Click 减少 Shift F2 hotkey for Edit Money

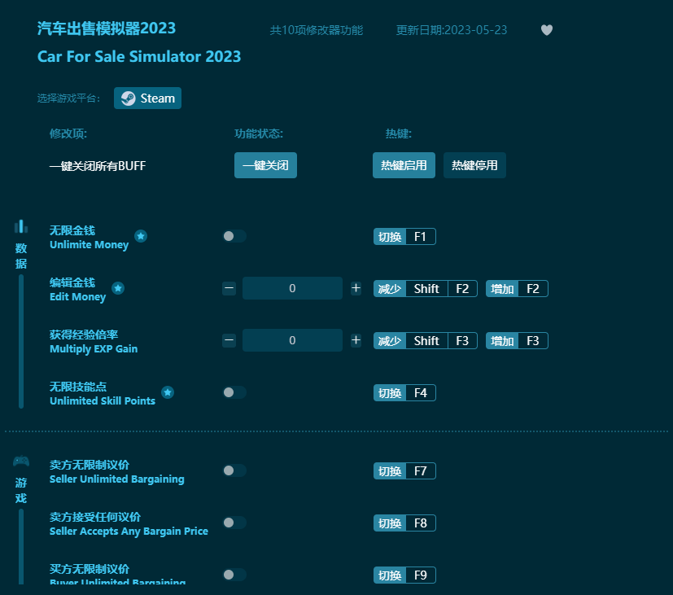pos(426,288)
